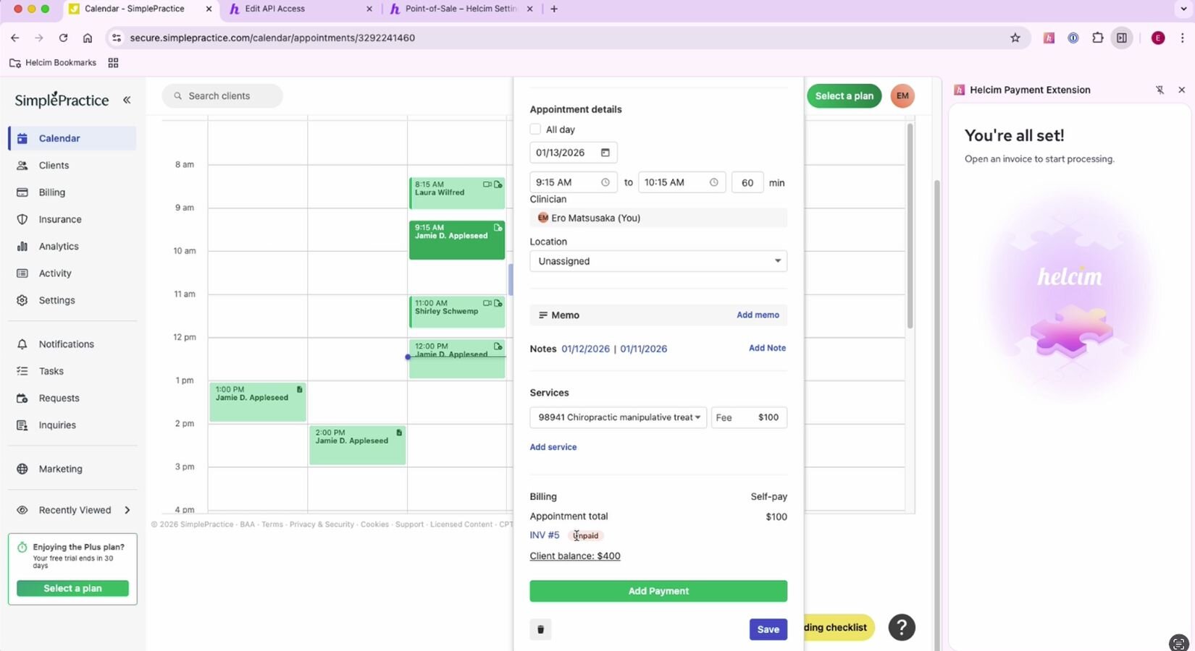Click the appointment panel vertical scrollbar
The image size is (1195, 651).
910,226
